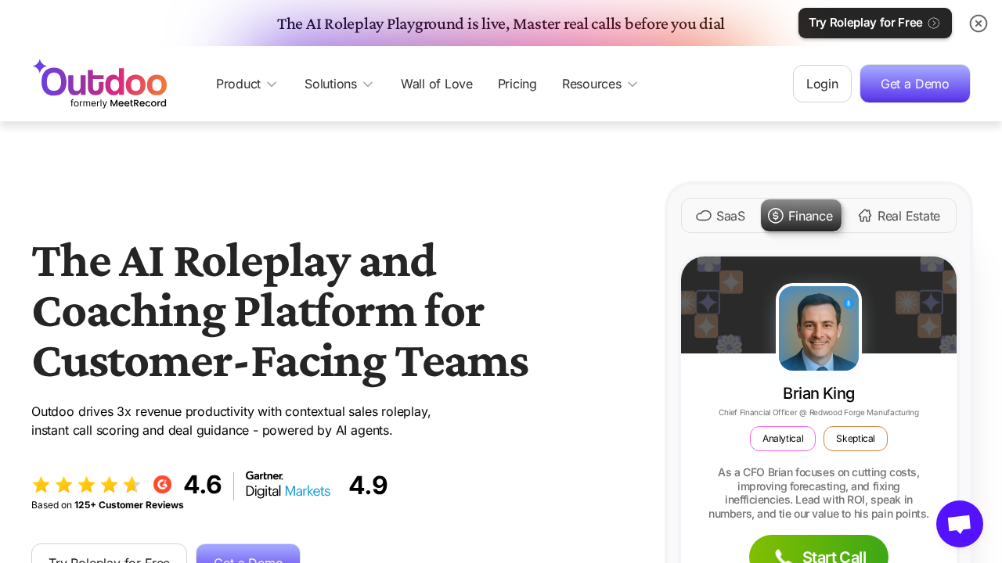
Task: Expand the Solutions dropdown menu
Action: coord(338,84)
